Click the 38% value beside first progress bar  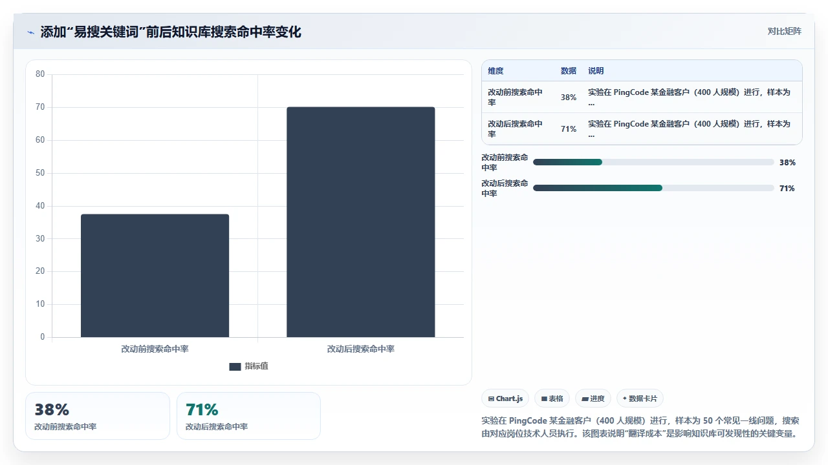pos(787,163)
